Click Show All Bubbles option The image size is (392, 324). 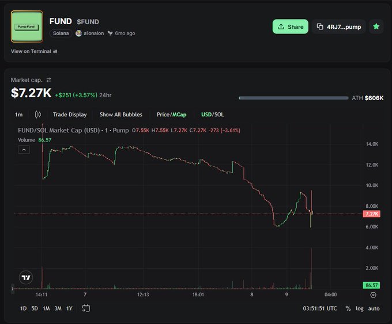(x=121, y=115)
